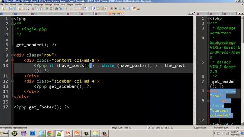
Task: Save the recorded macro icon
Action: click(128, 8)
